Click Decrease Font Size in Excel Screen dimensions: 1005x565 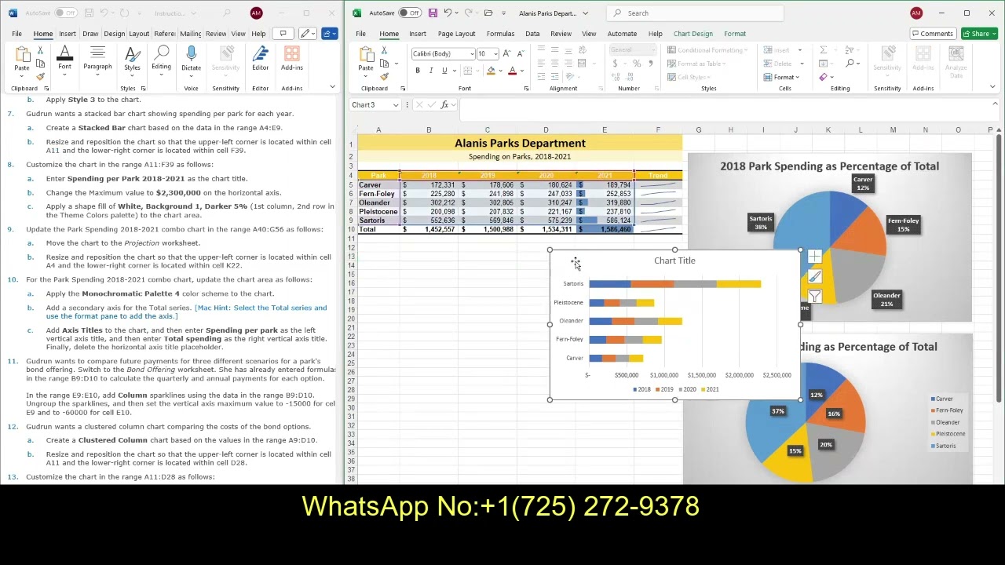pyautogui.click(x=520, y=53)
